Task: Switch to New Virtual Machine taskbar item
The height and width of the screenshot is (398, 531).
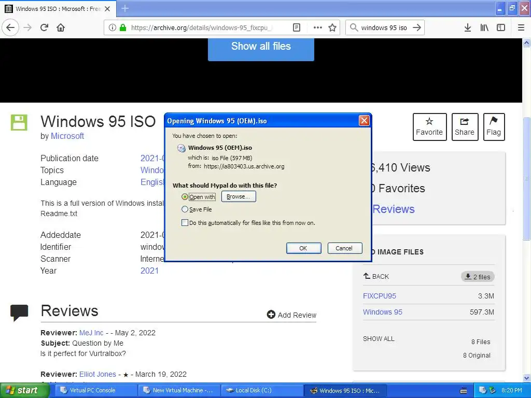Action: pos(179,390)
